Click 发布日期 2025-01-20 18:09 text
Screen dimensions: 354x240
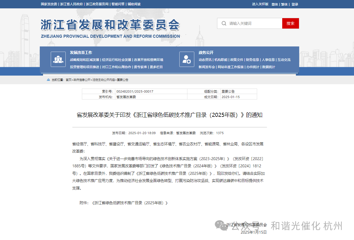click(134, 133)
